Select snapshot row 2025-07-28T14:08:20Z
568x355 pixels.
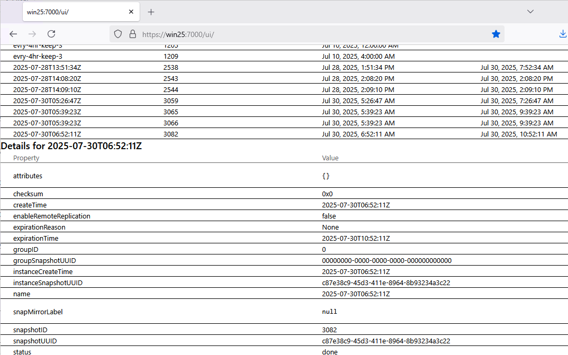click(284, 79)
